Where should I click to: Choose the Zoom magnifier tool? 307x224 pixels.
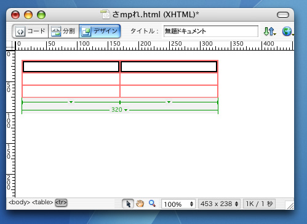[152, 204]
